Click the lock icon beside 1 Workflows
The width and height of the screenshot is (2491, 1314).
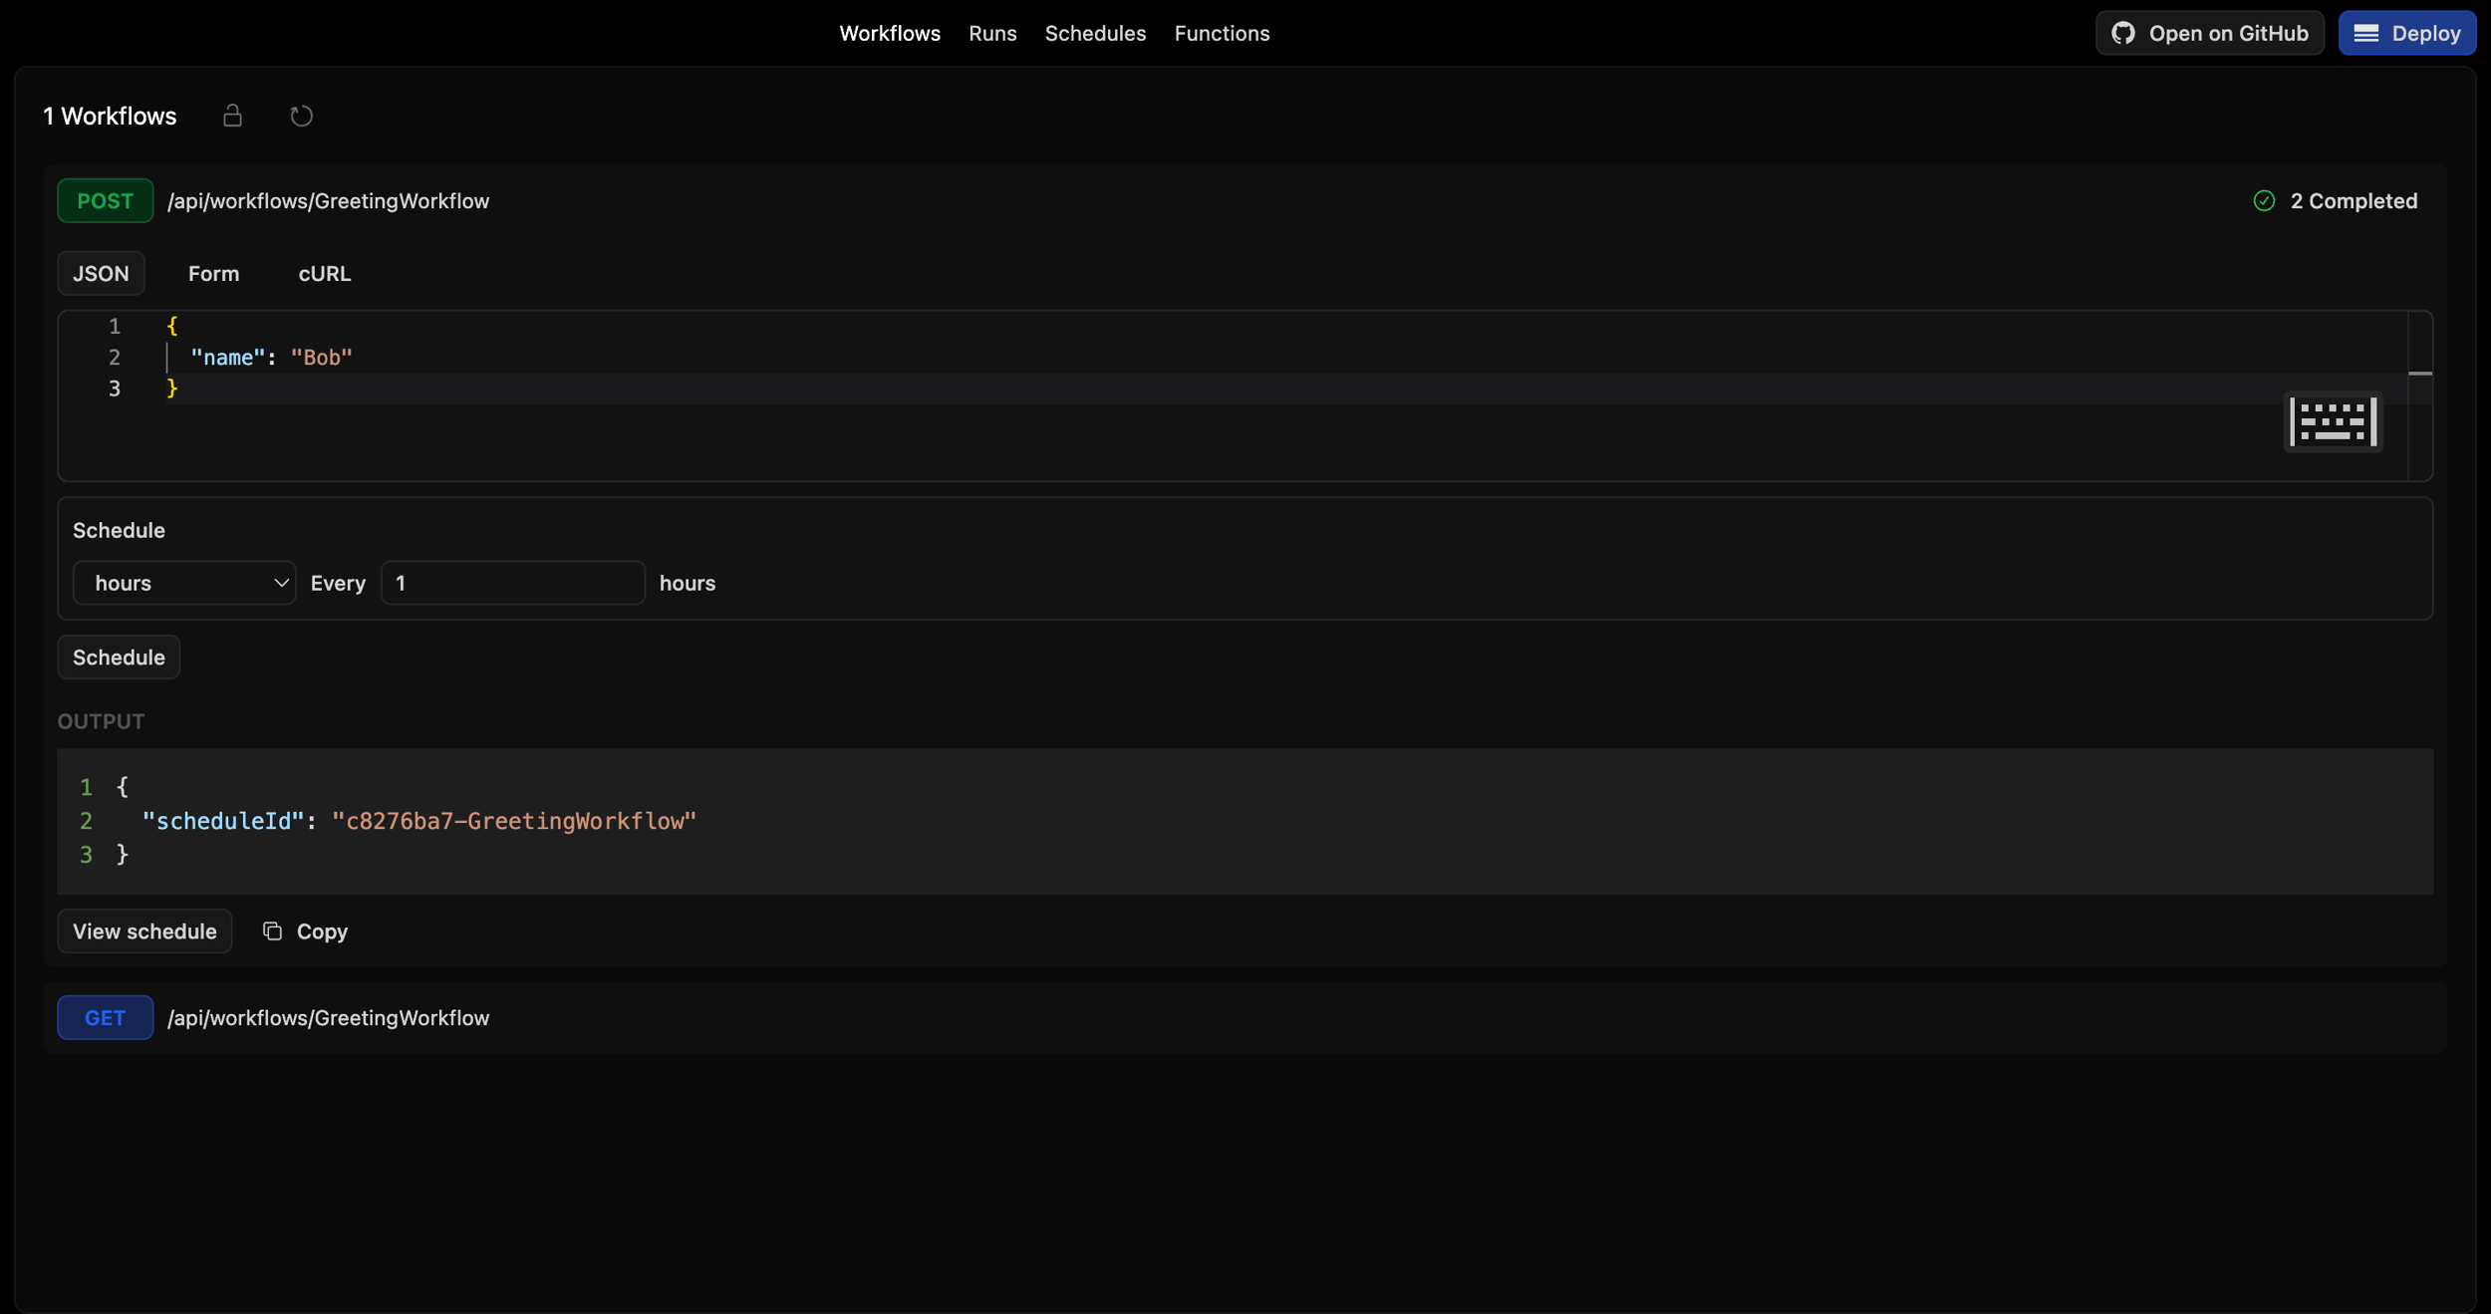(232, 116)
